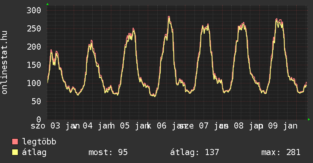Click the 'átlag: 137' average value
Viewport: 313px width, 163px height.
coord(195,153)
